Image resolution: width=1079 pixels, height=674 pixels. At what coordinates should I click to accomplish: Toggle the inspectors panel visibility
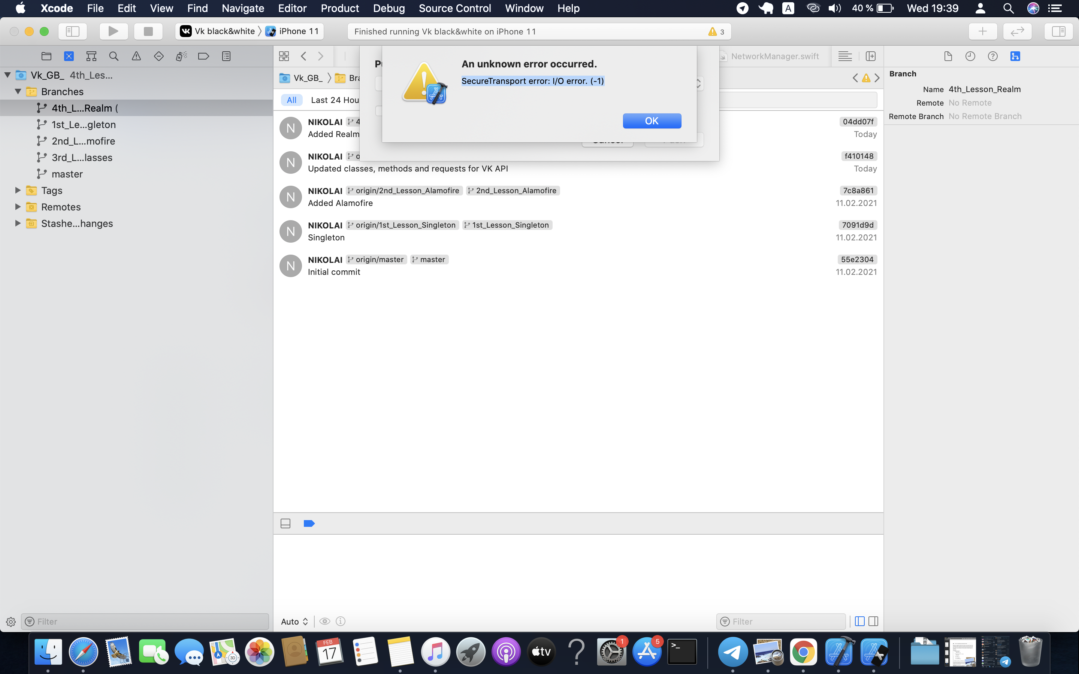point(1058,31)
